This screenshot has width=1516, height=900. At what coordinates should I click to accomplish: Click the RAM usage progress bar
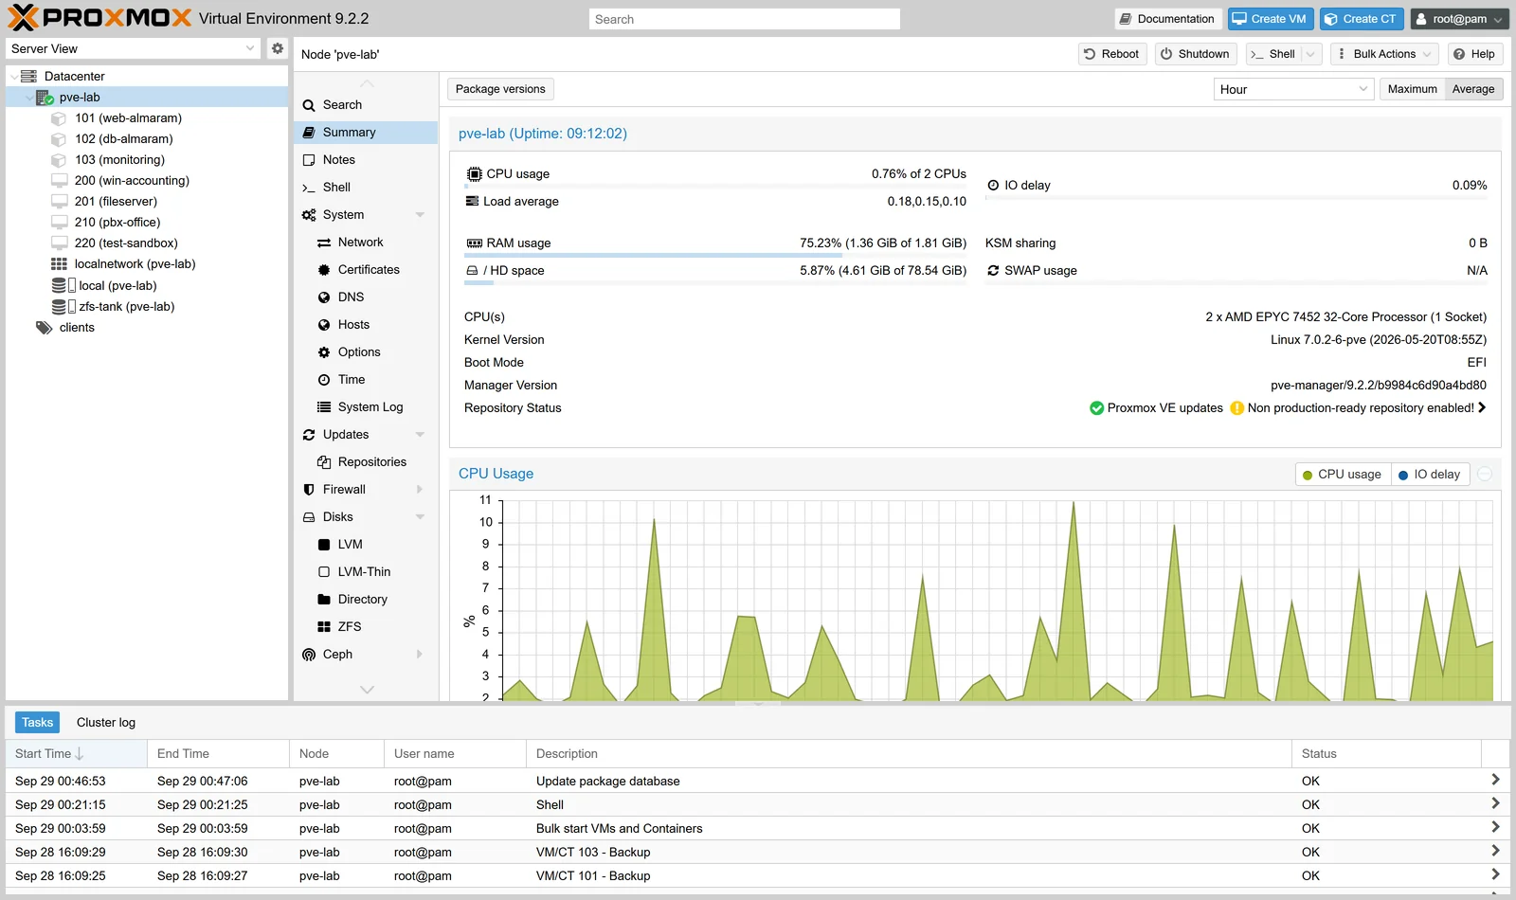tap(715, 255)
